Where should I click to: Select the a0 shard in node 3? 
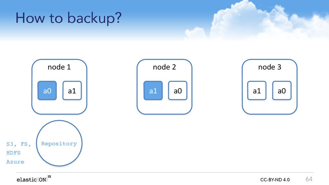[x=281, y=90]
